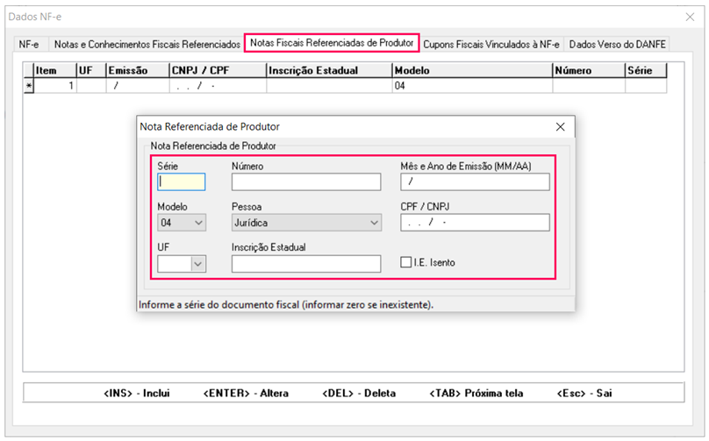Close the Nota Referenciada de Produtor dialog
The height and width of the screenshot is (441, 709).
[560, 127]
